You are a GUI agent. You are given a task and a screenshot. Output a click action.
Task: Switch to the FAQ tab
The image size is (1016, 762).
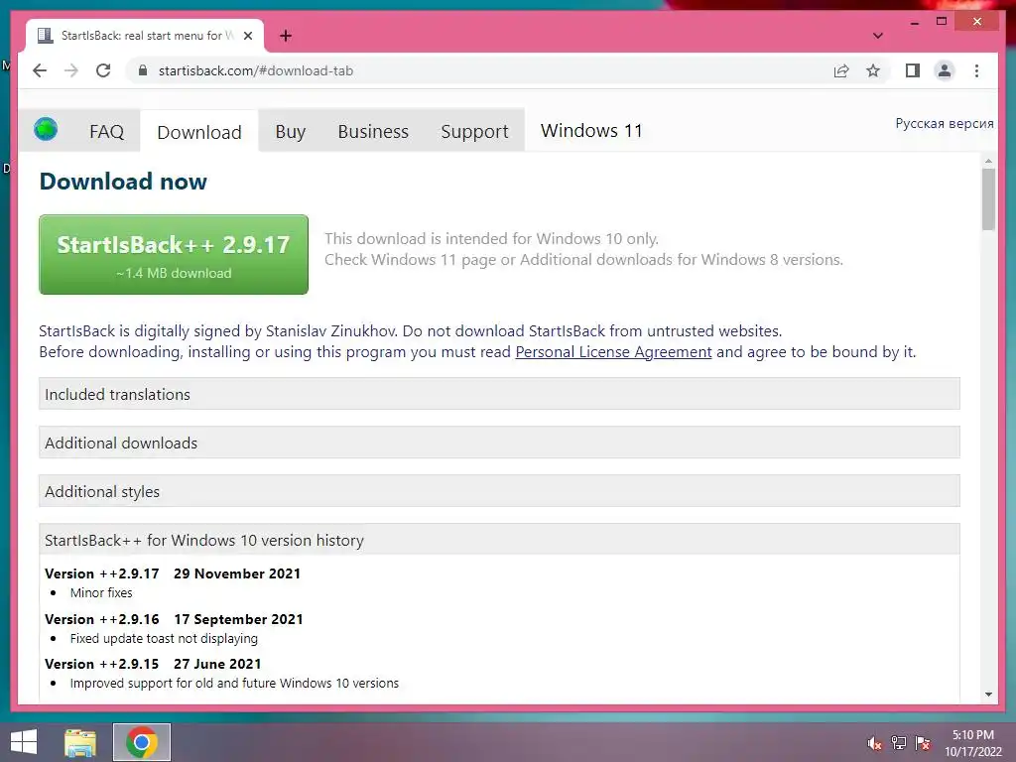(x=107, y=132)
